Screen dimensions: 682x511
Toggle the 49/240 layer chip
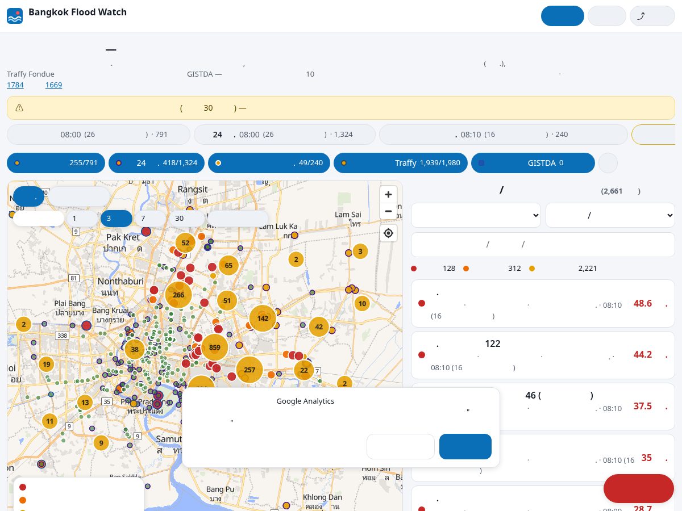coord(269,163)
